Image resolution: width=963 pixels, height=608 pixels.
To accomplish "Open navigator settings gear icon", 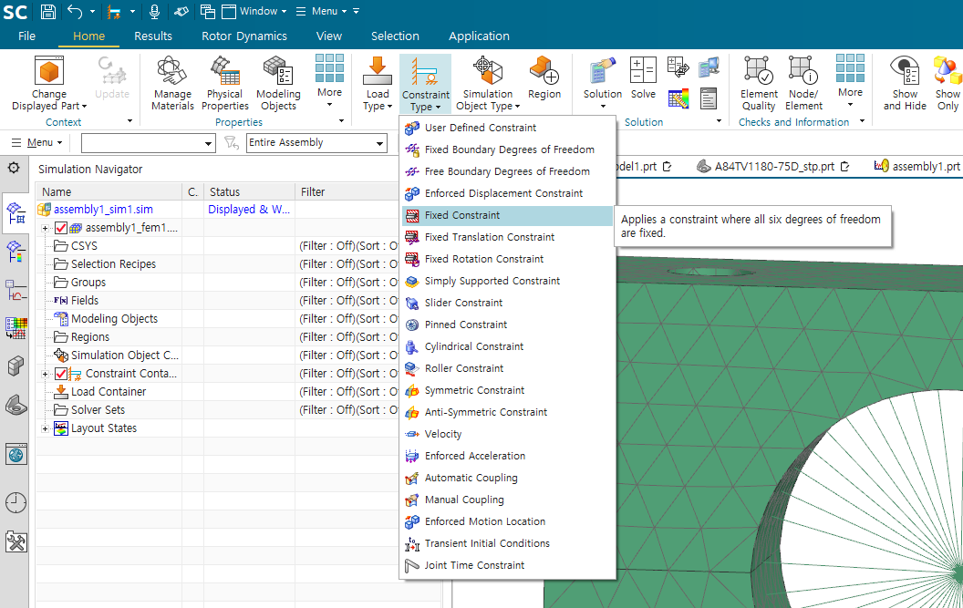I will point(14,168).
